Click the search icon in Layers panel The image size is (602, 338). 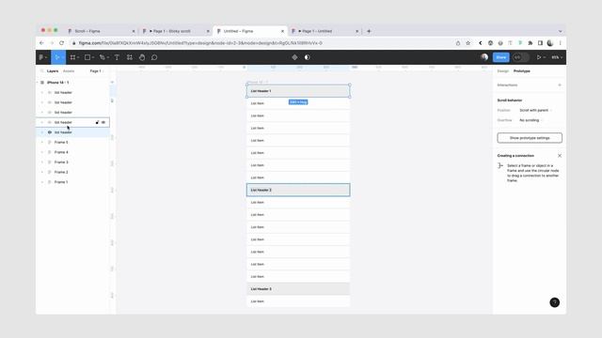click(41, 71)
